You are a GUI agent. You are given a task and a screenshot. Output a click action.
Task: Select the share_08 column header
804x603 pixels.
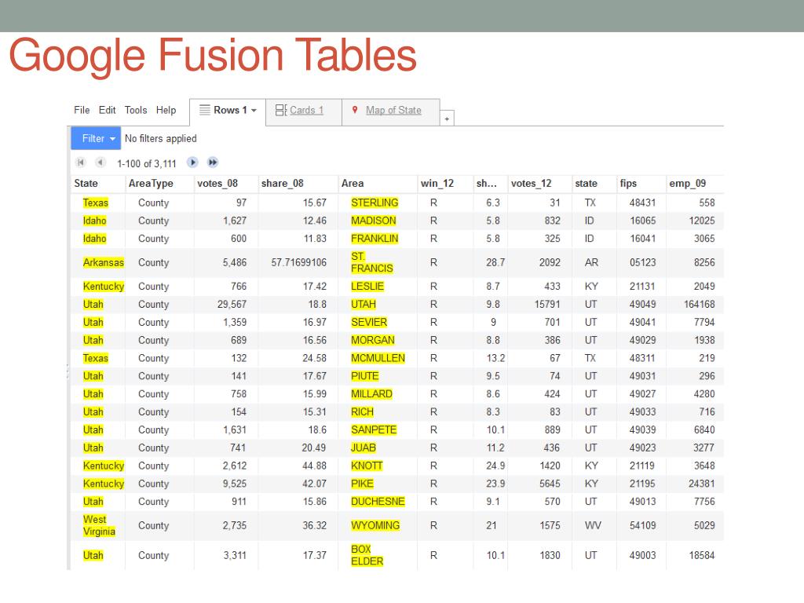click(x=283, y=184)
